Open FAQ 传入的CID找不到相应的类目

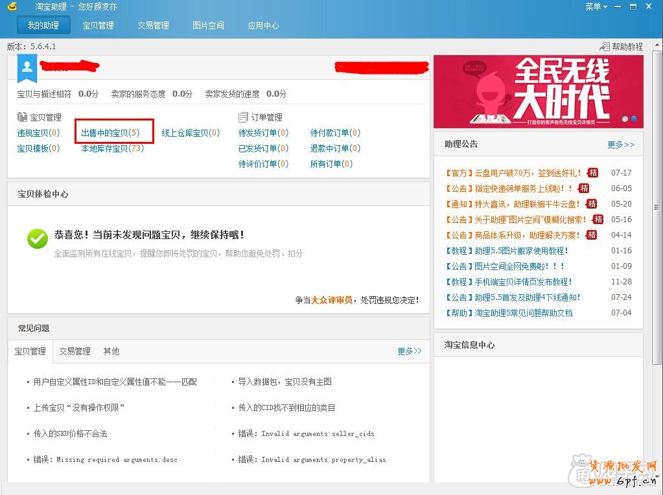click(x=286, y=408)
